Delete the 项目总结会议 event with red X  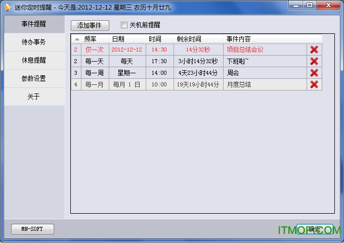[x=314, y=50]
